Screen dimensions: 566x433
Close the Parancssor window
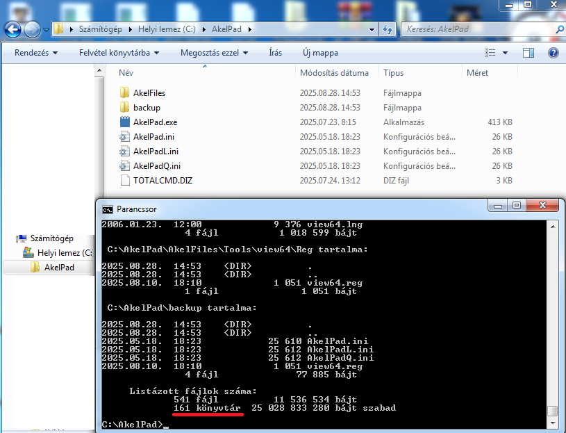pos(543,206)
